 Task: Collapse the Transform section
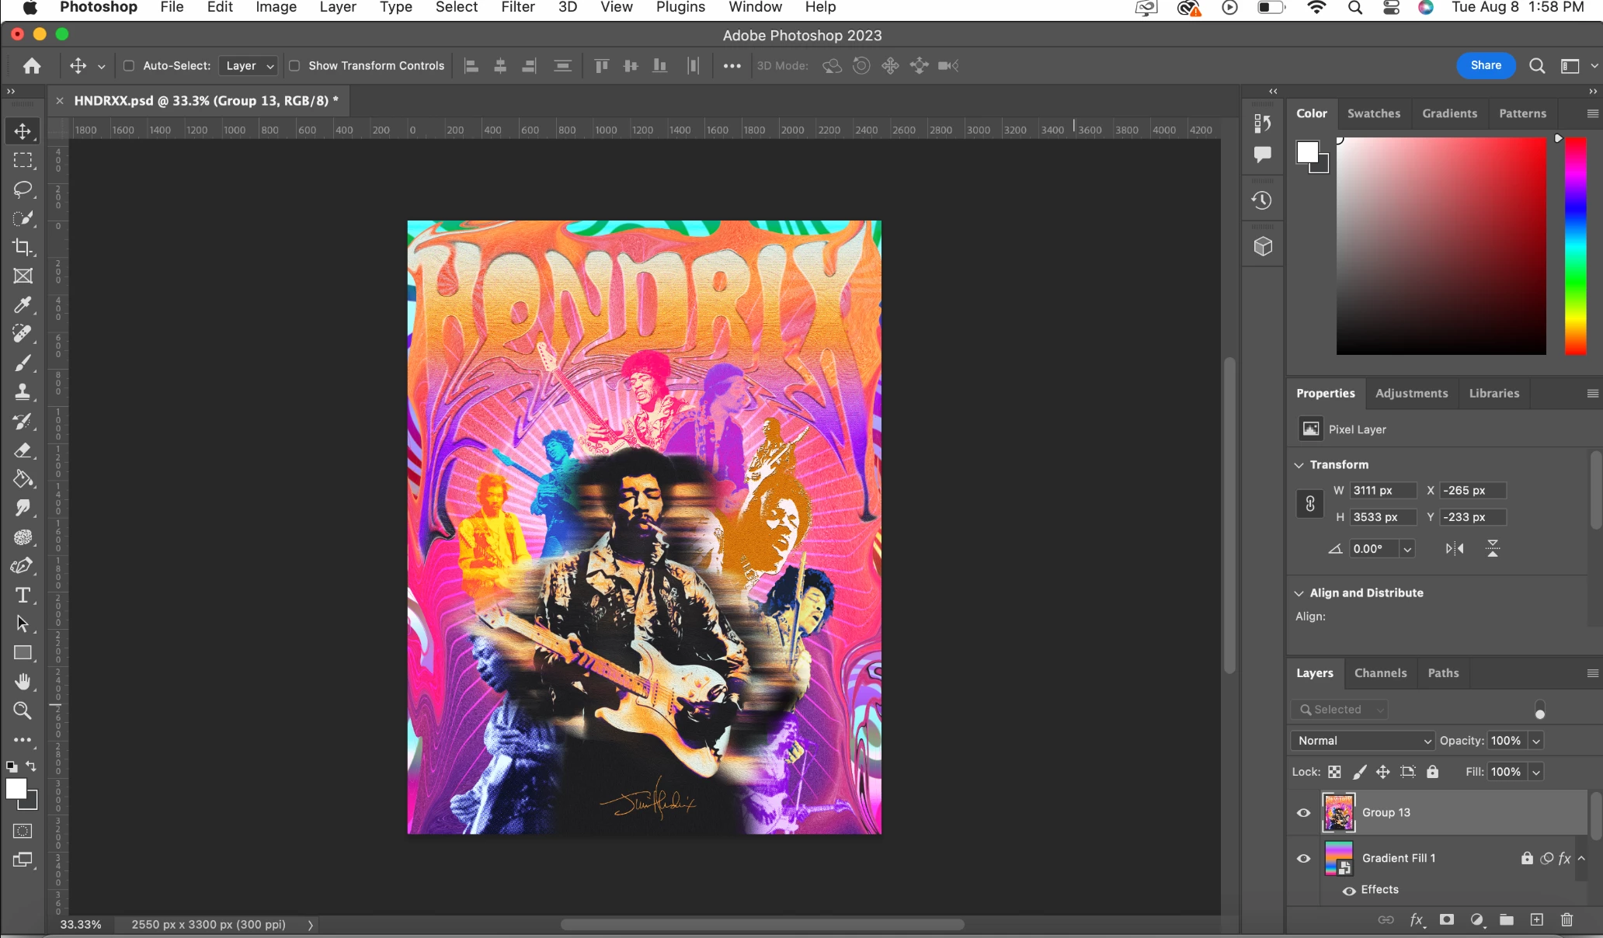click(x=1299, y=465)
